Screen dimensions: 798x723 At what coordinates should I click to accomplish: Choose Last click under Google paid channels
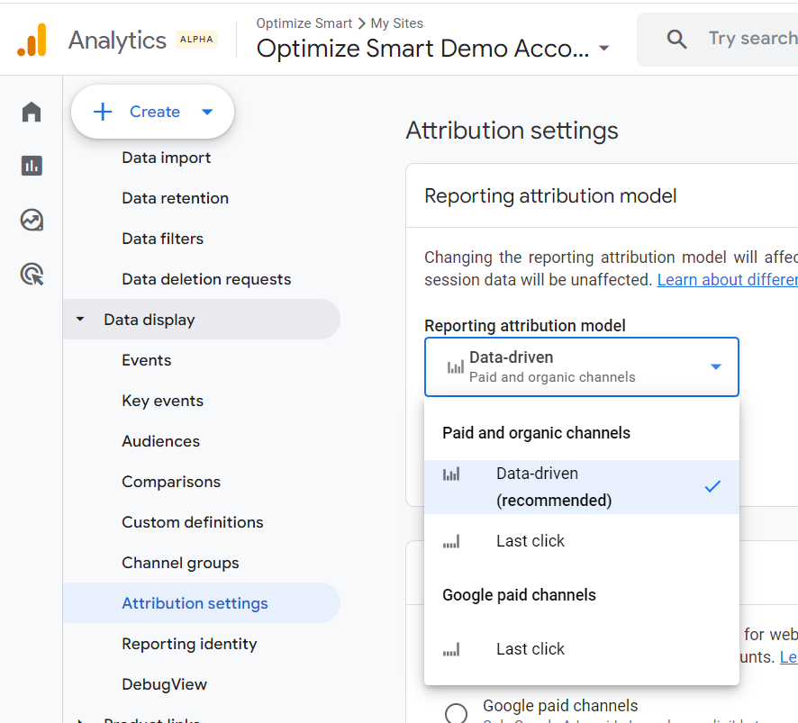coord(581,648)
